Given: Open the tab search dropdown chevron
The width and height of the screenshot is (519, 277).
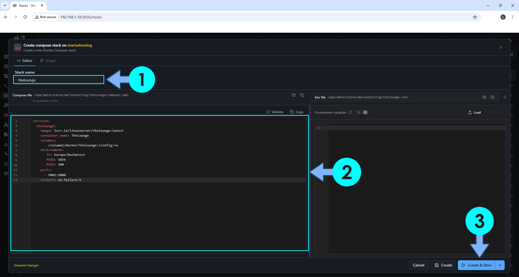Looking at the screenshot, I should tap(5, 5).
